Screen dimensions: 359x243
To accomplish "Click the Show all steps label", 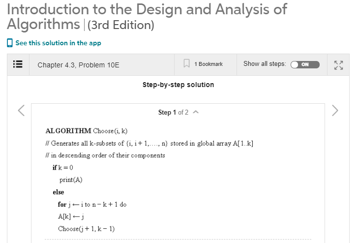I will pyautogui.click(x=265, y=63).
